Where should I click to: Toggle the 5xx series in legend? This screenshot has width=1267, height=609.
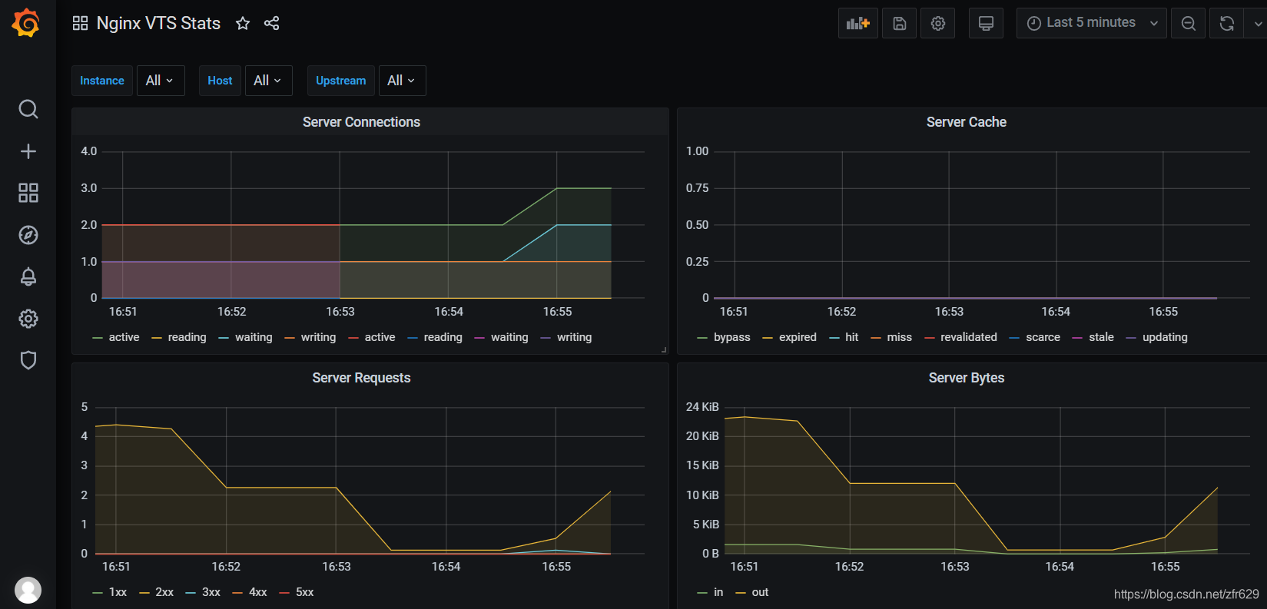coord(305,592)
